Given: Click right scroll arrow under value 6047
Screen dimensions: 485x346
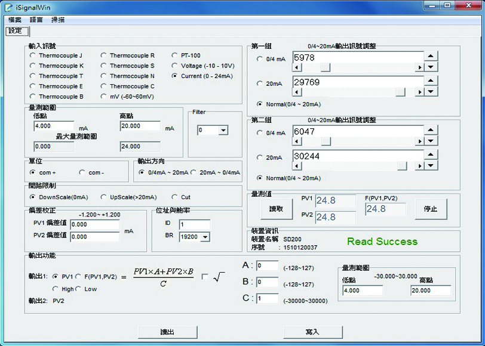Looking at the screenshot, I should (419, 141).
